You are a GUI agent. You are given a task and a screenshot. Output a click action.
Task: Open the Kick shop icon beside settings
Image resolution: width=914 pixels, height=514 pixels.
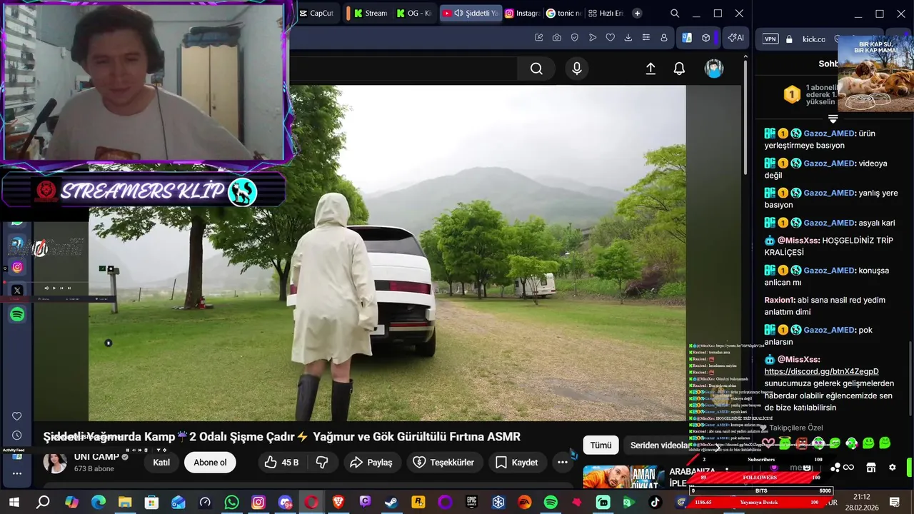click(x=870, y=468)
